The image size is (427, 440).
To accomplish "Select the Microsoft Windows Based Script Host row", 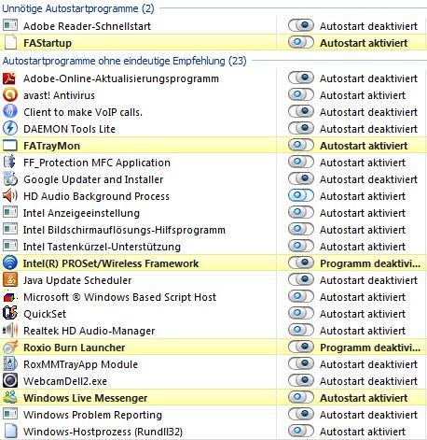I will coord(213,297).
